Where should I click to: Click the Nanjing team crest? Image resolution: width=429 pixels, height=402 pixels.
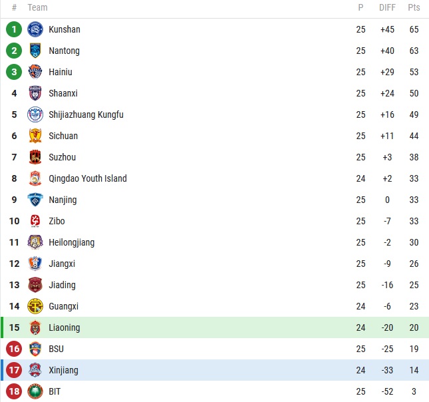(35, 200)
